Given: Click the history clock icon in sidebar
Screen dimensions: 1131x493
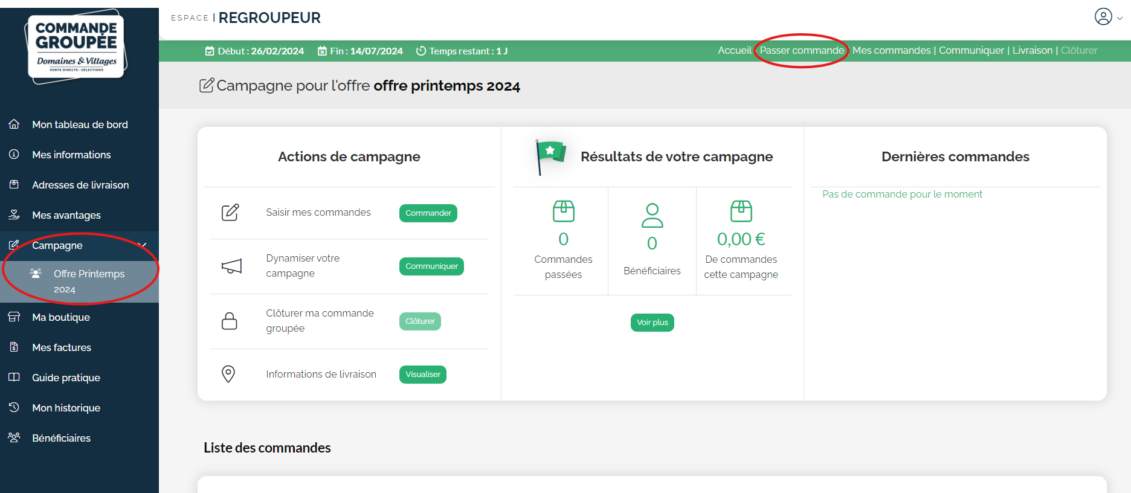Looking at the screenshot, I should coord(14,408).
